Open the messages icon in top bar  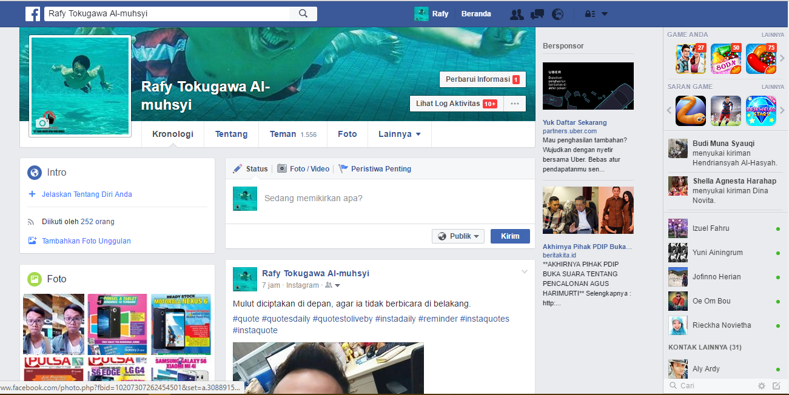(x=537, y=14)
